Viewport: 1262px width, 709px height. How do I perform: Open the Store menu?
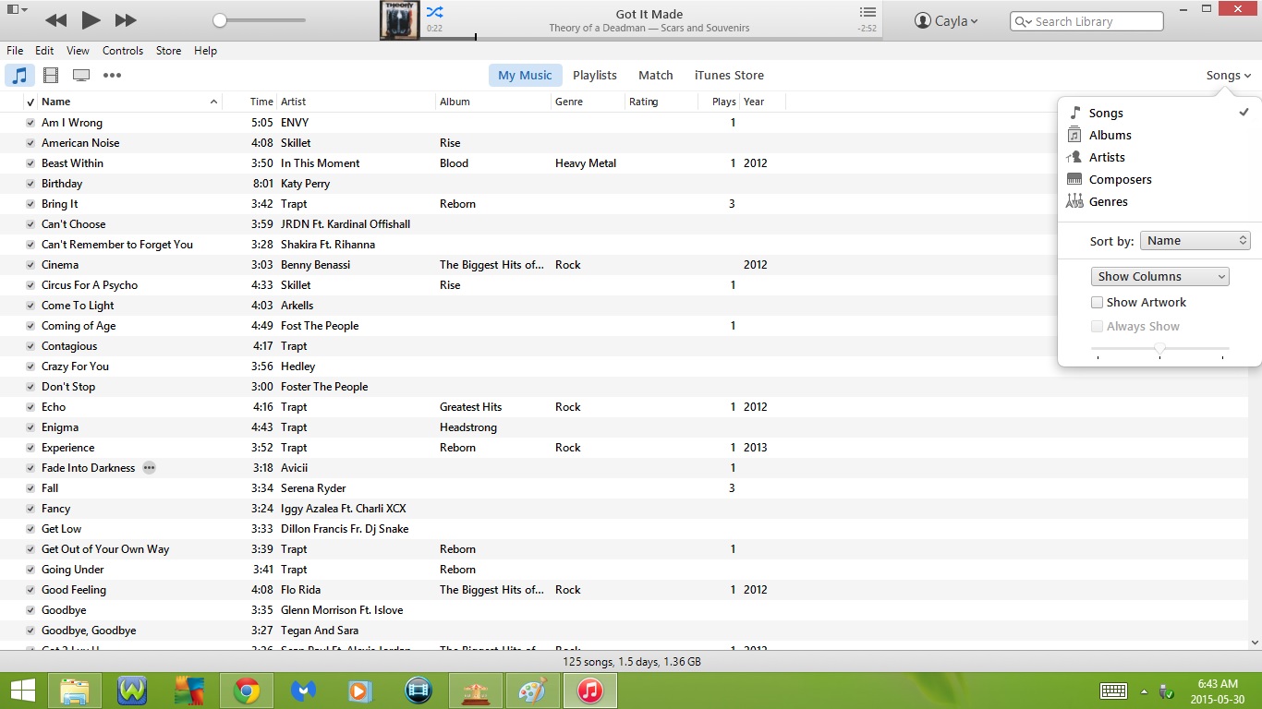tap(169, 51)
